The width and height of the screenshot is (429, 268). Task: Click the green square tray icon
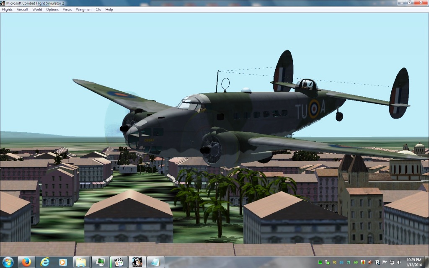coord(320,262)
